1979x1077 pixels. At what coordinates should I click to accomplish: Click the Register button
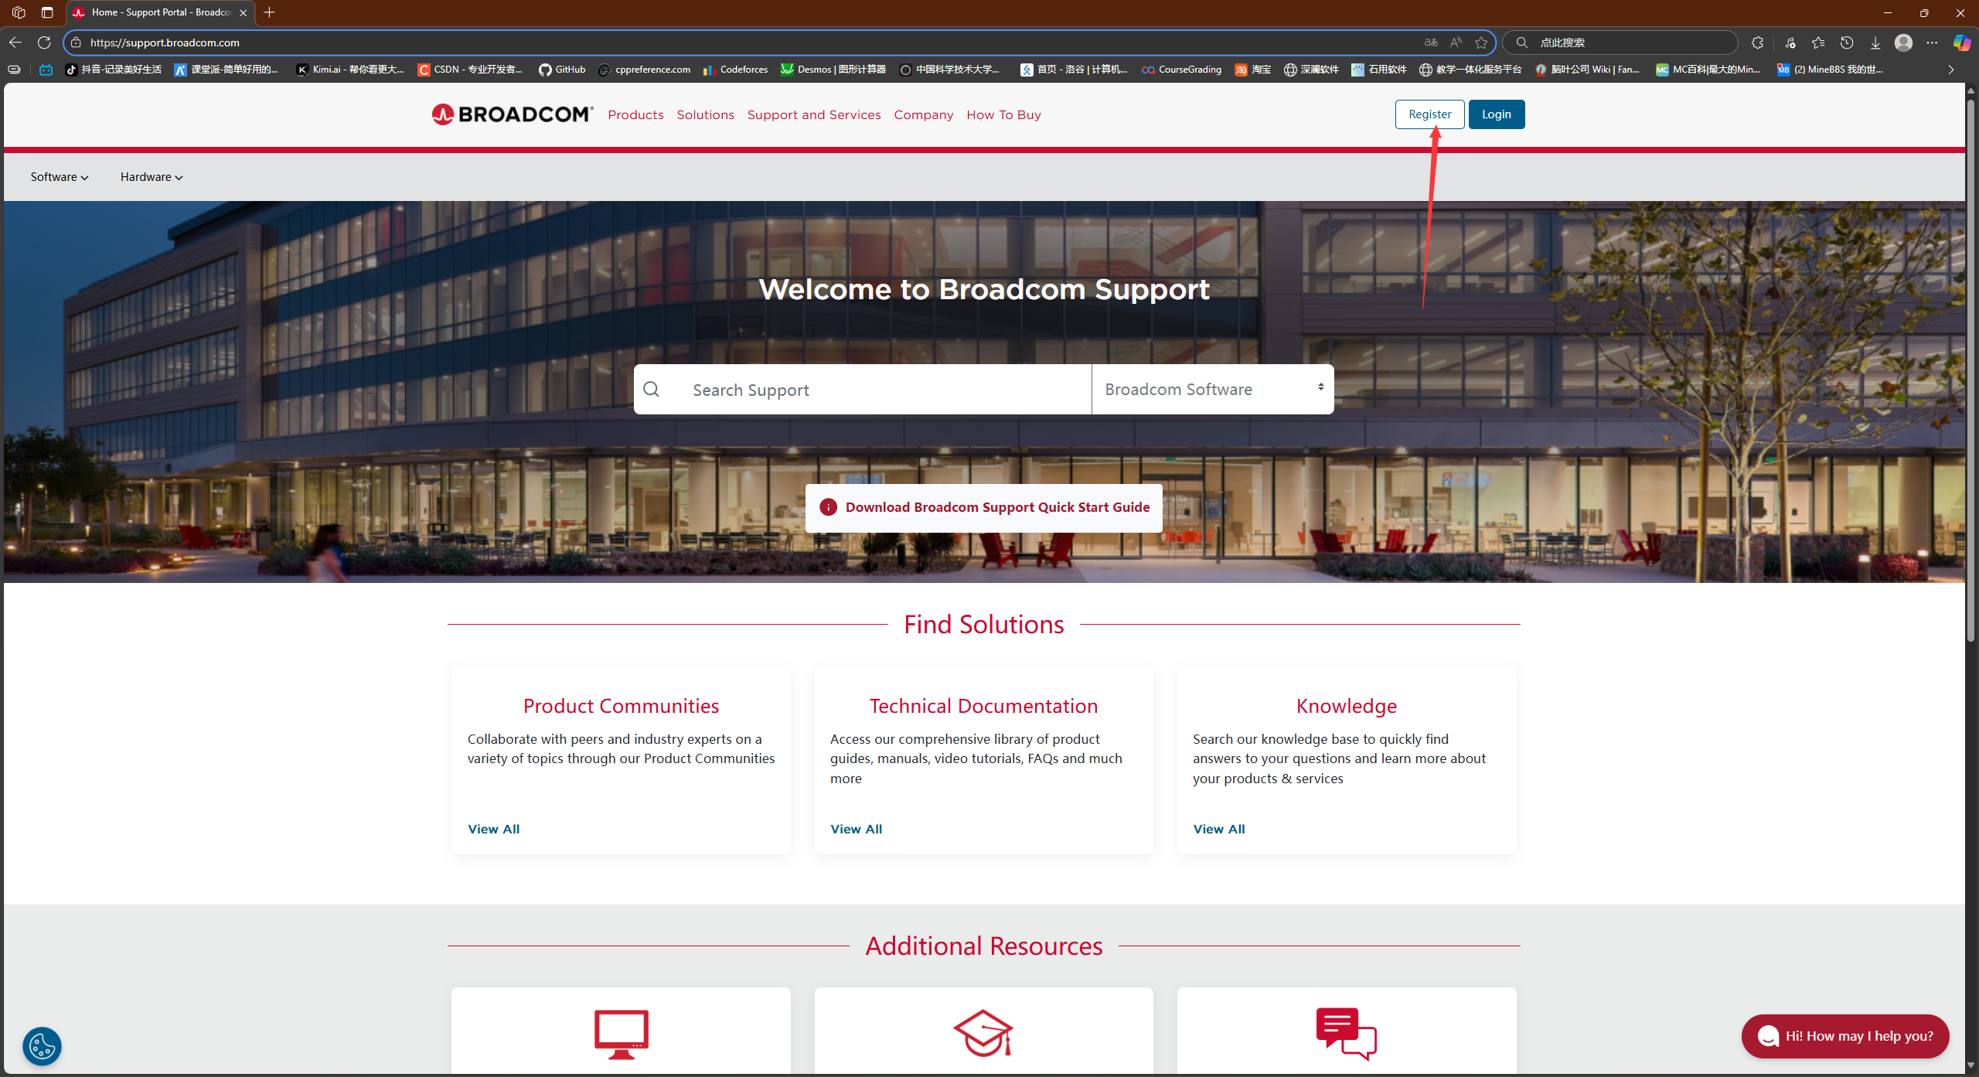tap(1429, 114)
